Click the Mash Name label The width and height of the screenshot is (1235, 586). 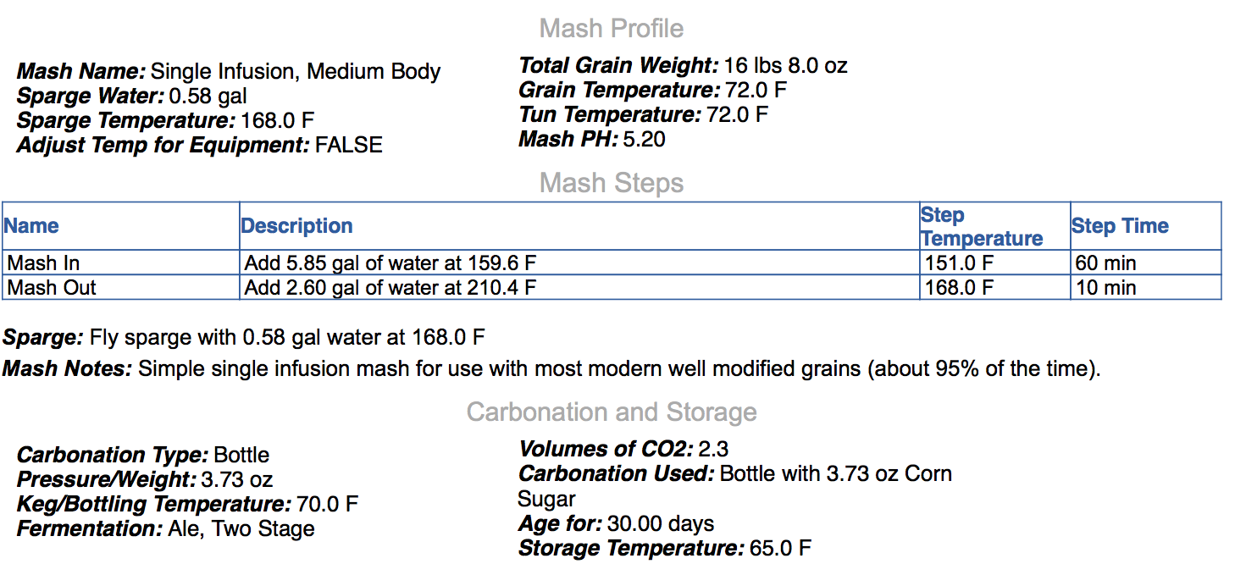81,71
